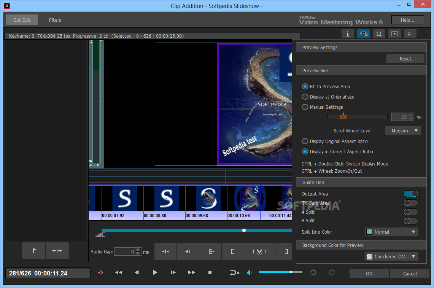This screenshot has height=288, width=434.
Task: Click the volume slider track
Action: pyautogui.click(x=280, y=272)
